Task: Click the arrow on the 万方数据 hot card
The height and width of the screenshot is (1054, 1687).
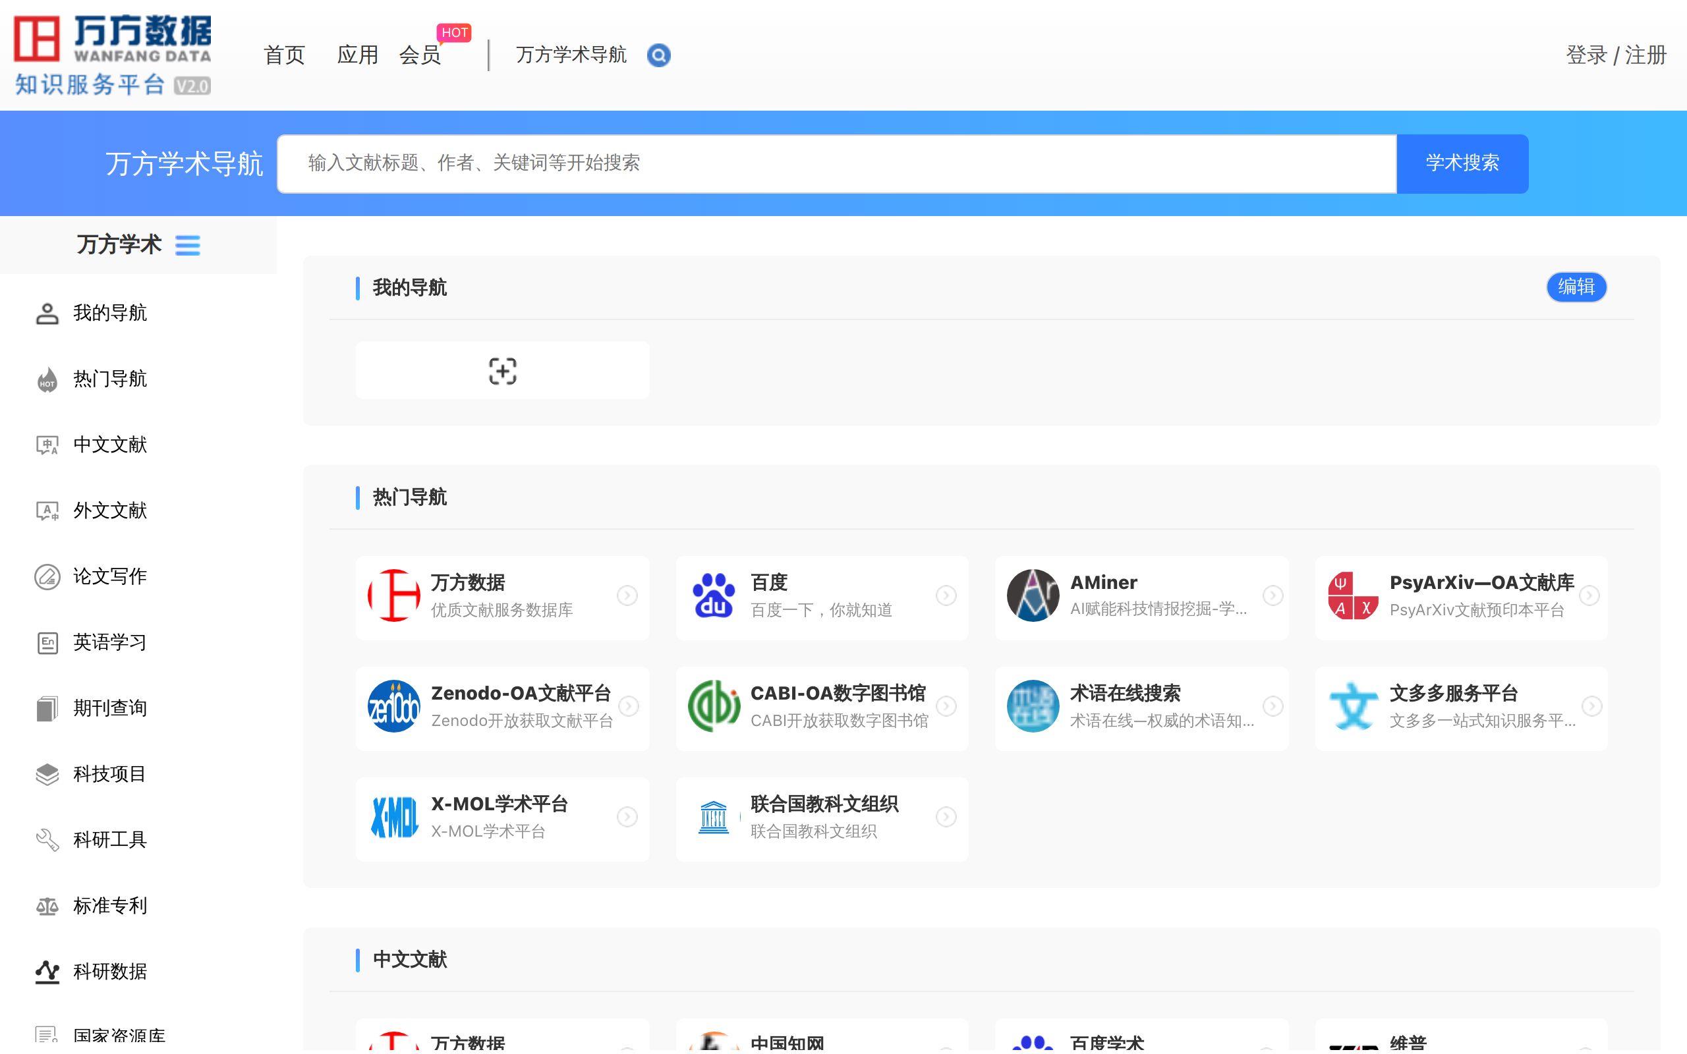Action: click(x=627, y=596)
